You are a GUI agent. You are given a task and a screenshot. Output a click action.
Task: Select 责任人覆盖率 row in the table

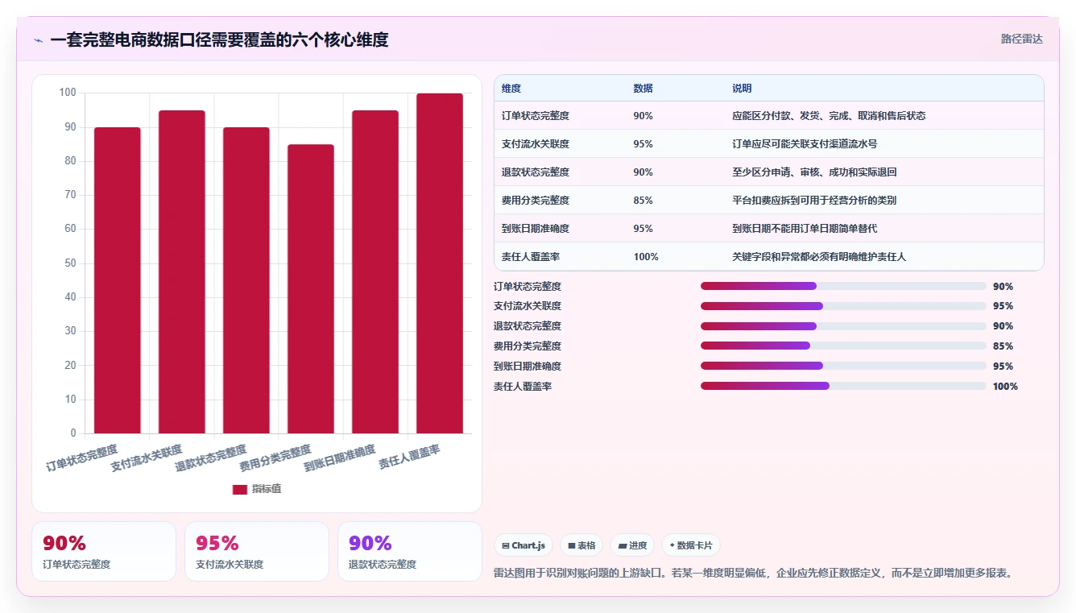[x=768, y=256]
